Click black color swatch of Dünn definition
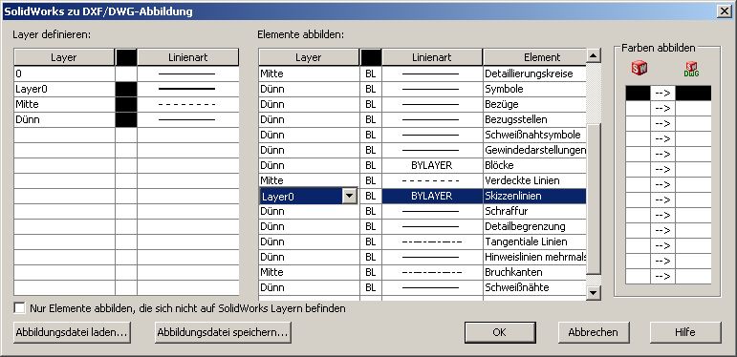This screenshot has height=357, width=737. point(126,119)
